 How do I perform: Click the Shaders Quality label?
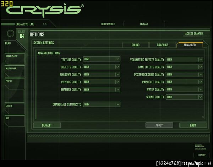click(x=71, y=89)
